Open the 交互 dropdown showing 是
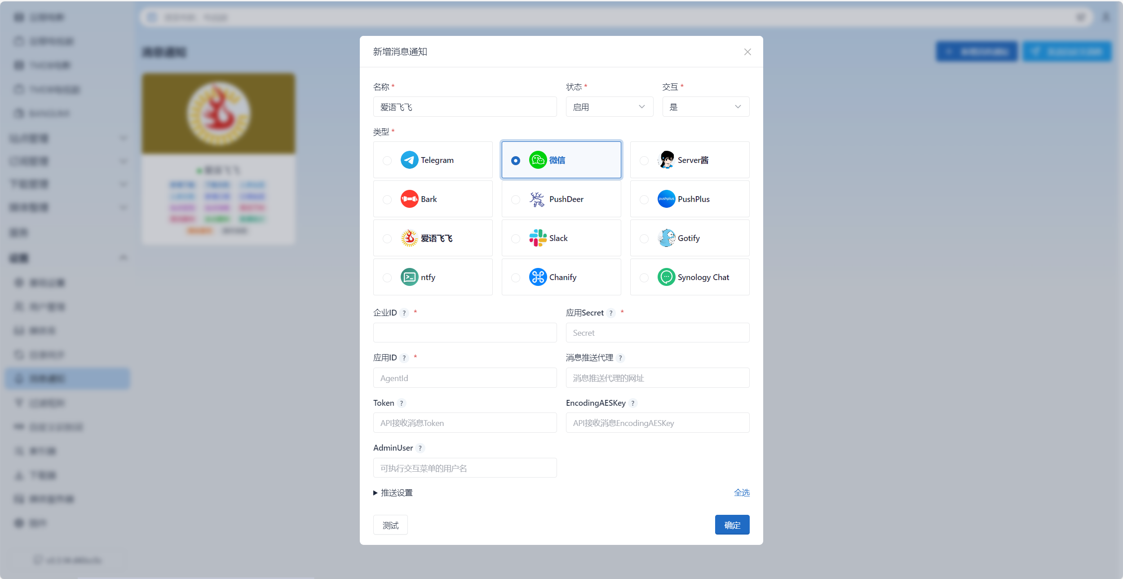Image resolution: width=1123 pixels, height=579 pixels. point(705,107)
